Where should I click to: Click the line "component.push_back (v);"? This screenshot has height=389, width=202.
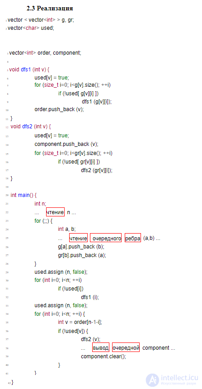(x=66, y=144)
